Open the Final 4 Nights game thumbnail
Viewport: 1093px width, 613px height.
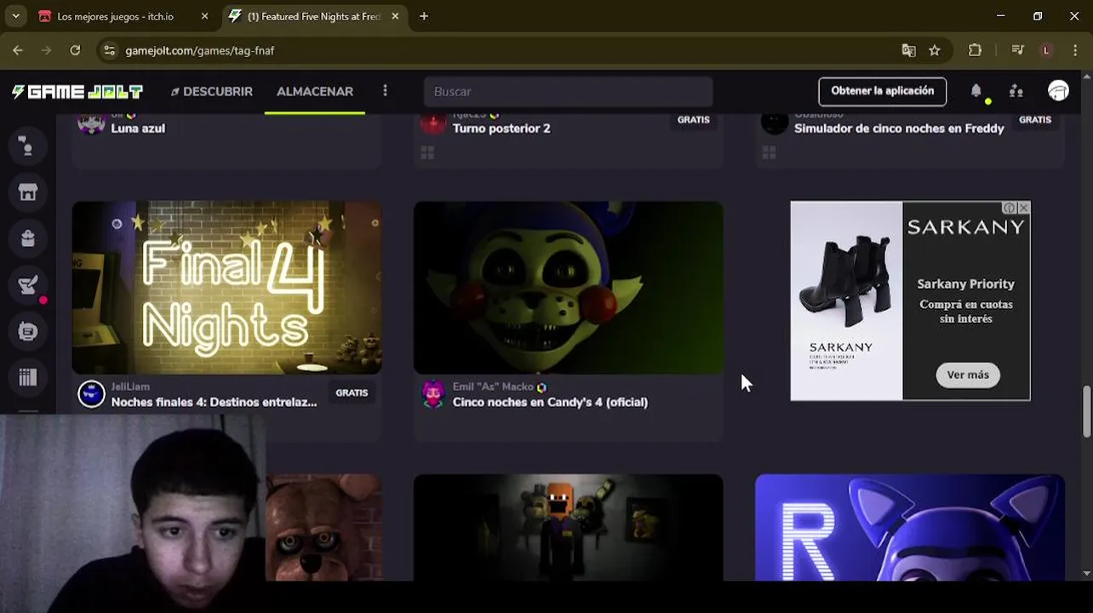tap(226, 288)
